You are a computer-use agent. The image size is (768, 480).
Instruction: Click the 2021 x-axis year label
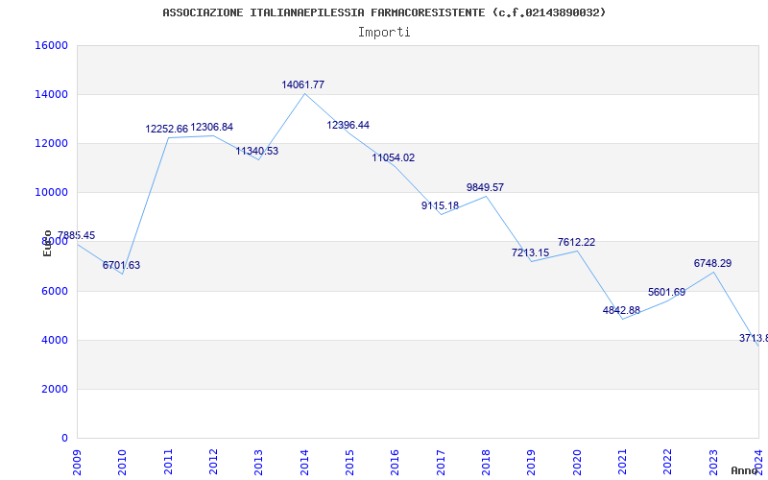(x=622, y=463)
